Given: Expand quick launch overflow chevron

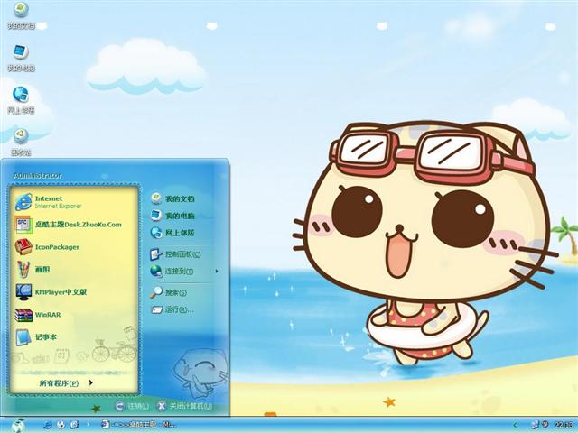Looking at the screenshot, I should coord(89,425).
